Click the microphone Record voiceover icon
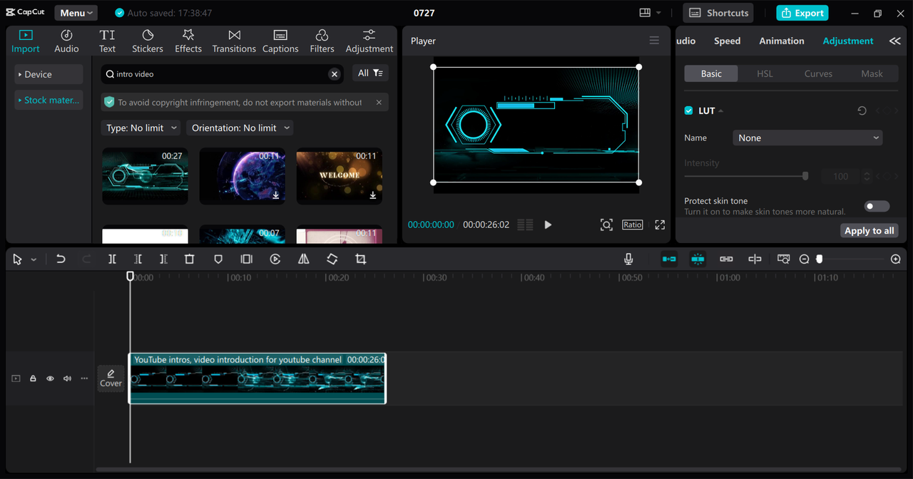The width and height of the screenshot is (913, 479). click(628, 259)
